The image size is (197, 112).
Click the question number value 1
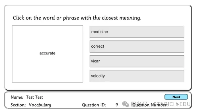click(177, 105)
